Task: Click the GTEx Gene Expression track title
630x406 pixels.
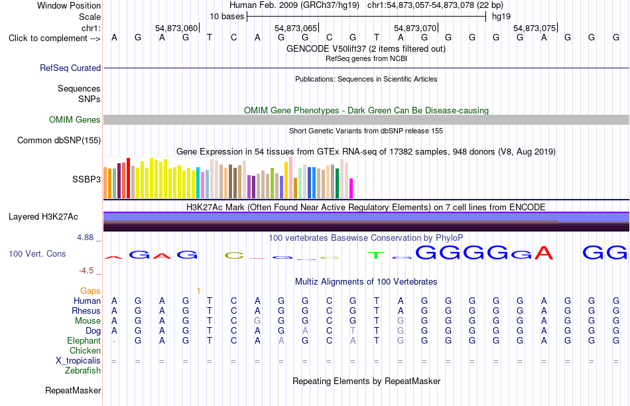Action: click(x=366, y=151)
